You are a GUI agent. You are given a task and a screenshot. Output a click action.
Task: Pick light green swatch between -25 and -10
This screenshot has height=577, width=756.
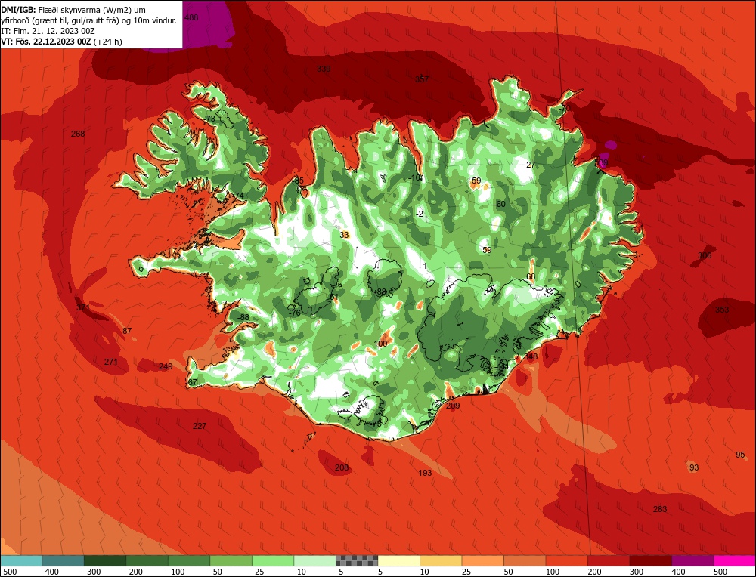point(273,560)
